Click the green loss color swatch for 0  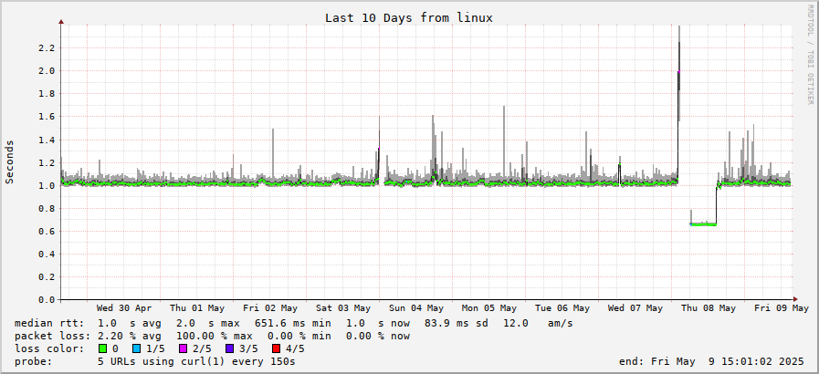point(102,348)
